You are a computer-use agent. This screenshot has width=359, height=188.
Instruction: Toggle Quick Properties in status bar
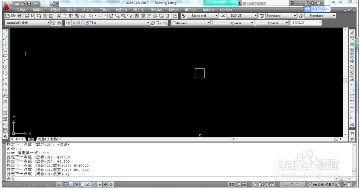tap(111, 184)
